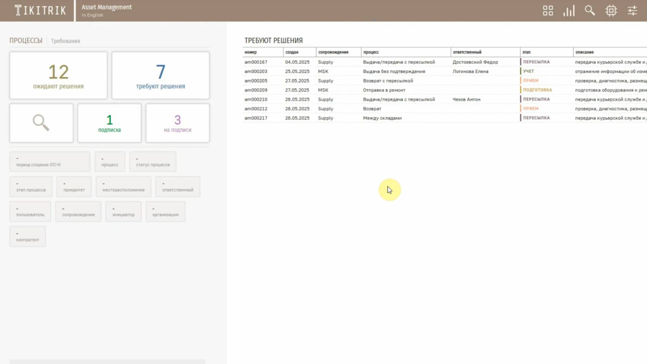The width and height of the screenshot is (647, 364).
Task: Sort by the этап column header
Action: pyautogui.click(x=526, y=52)
